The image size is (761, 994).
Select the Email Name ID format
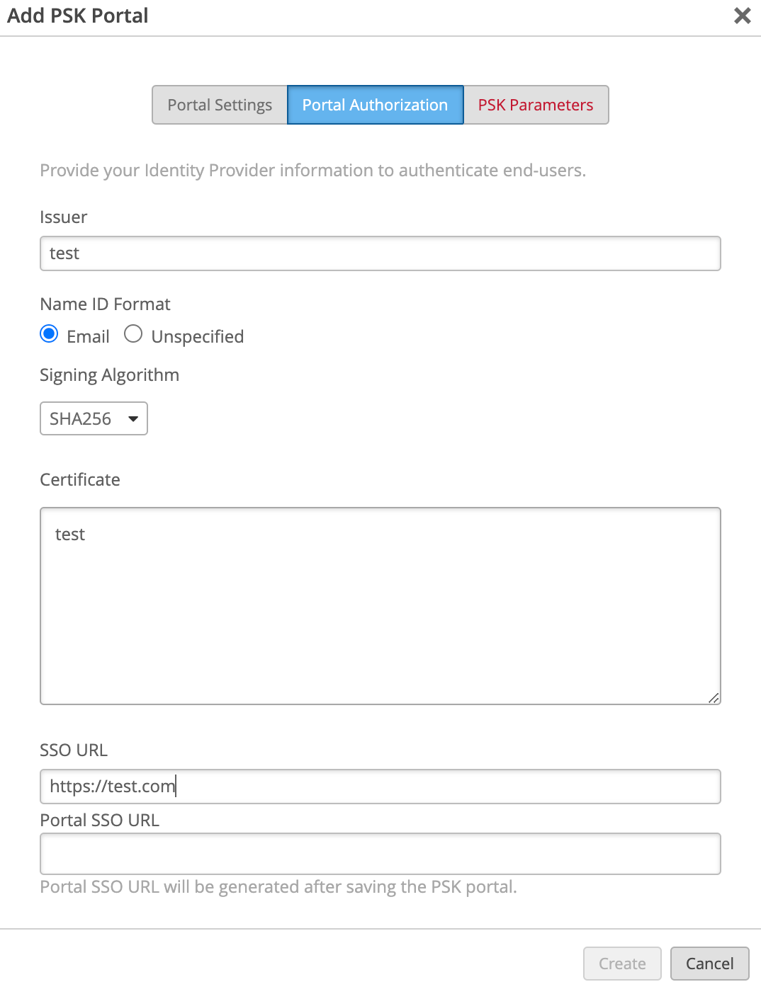click(50, 334)
